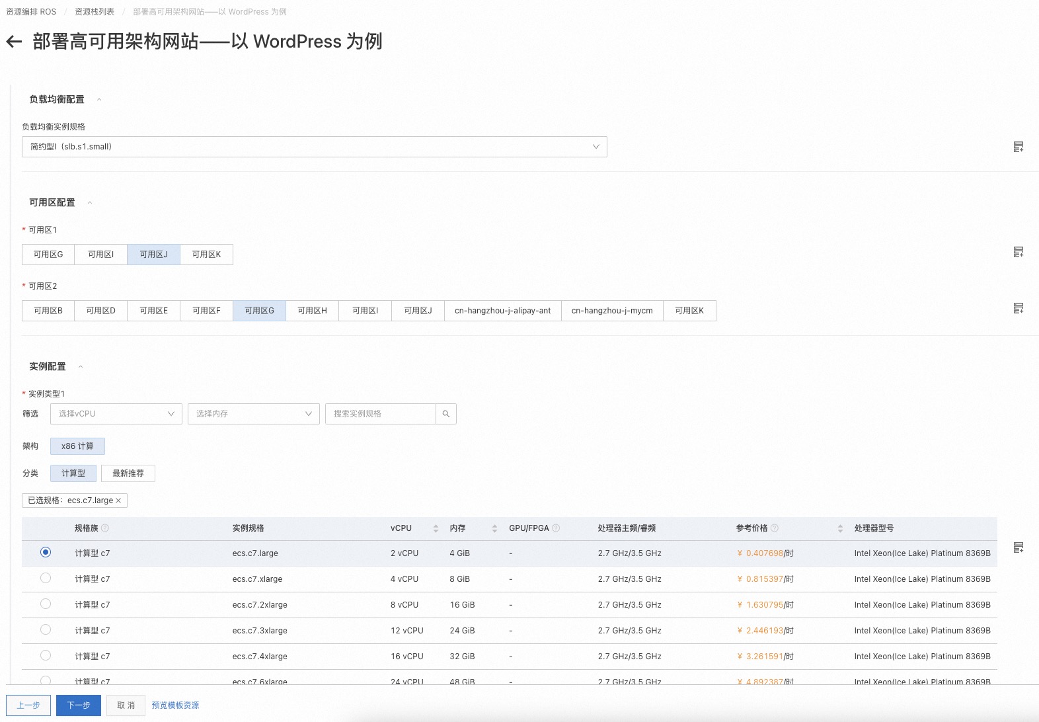Select the ecs.c7.3xlarge radio button
This screenshot has height=722, width=1039.
(x=46, y=629)
